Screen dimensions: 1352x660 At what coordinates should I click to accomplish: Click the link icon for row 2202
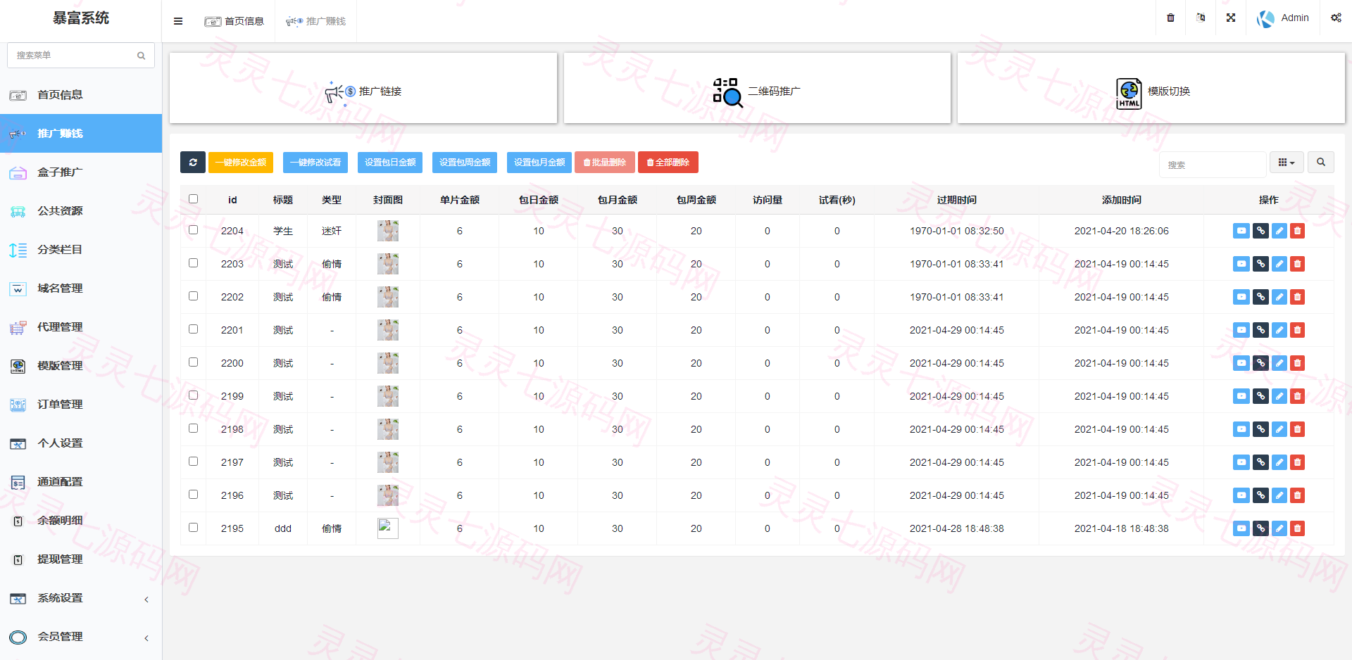(1260, 297)
